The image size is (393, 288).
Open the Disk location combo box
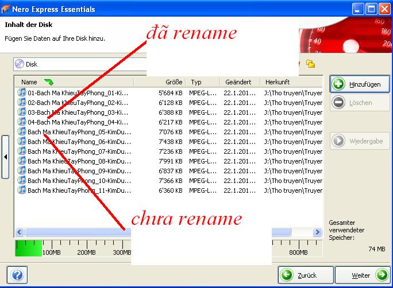pyautogui.click(x=80, y=64)
